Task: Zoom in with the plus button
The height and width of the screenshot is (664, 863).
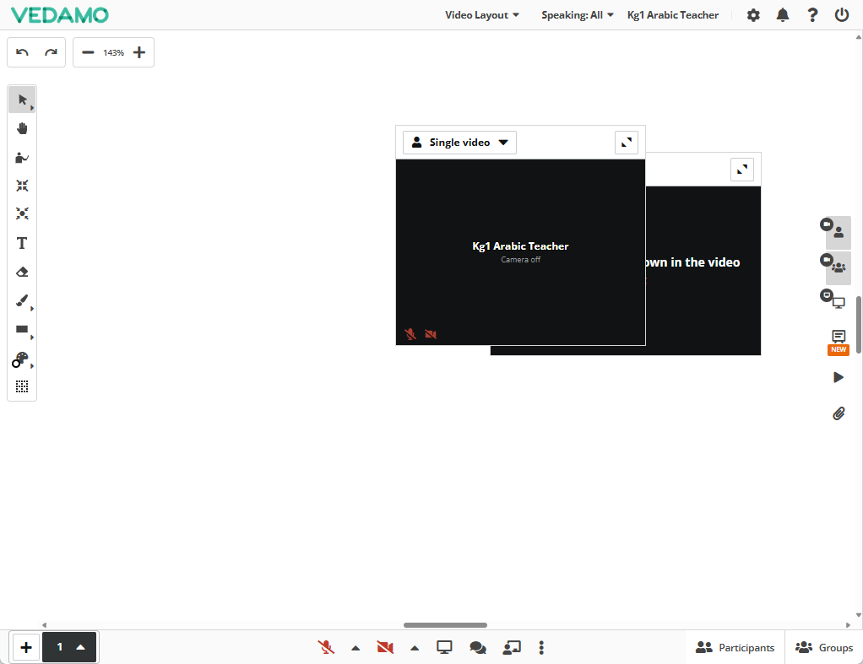Action: 139,52
